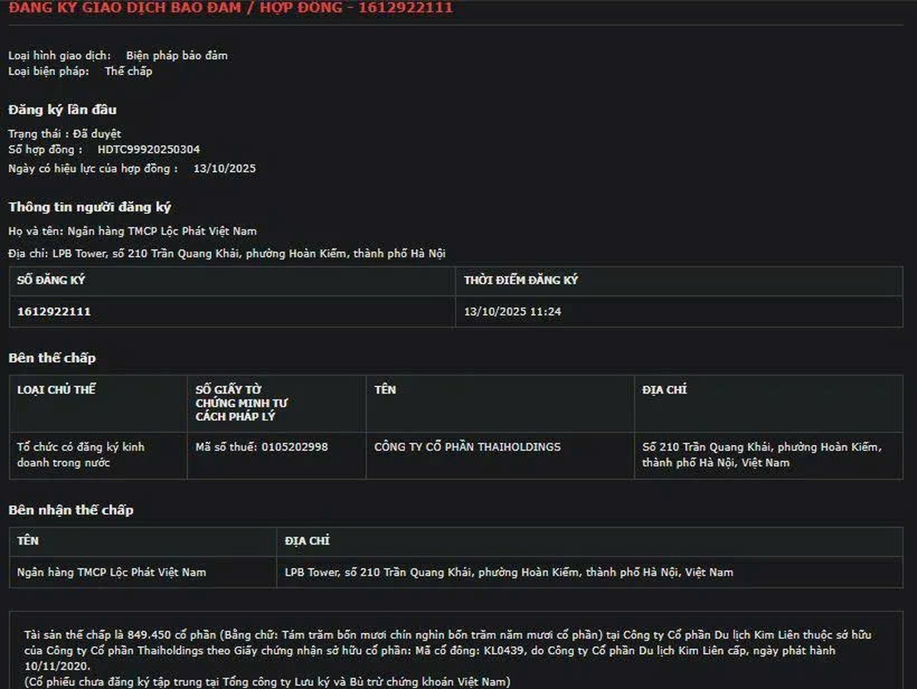This screenshot has height=689, width=917.
Task: Select the 'Bên nhận thế chấp' section heading
Action: (71, 510)
